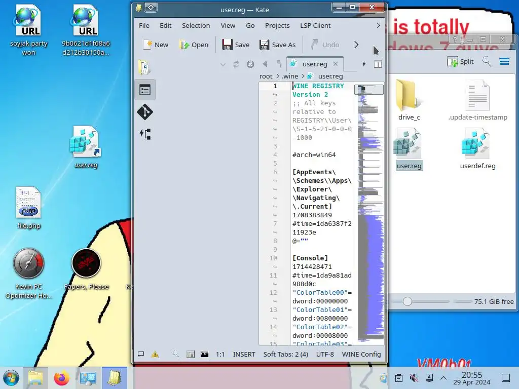
Task: Open the Go menu
Action: click(x=250, y=25)
